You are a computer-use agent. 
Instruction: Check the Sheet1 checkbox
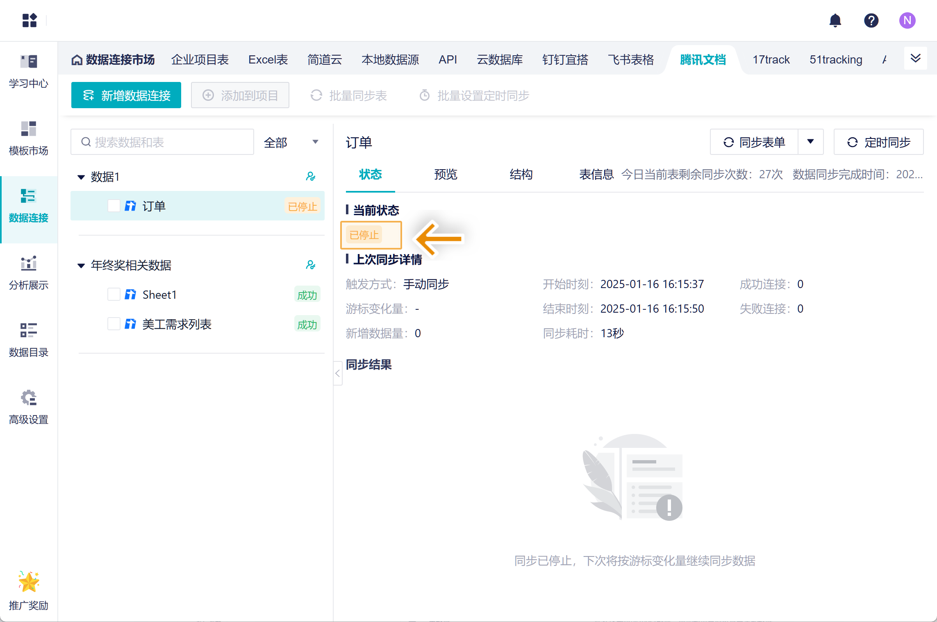point(114,294)
